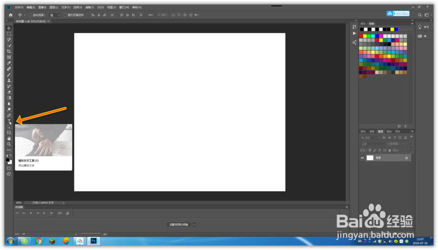Open the 窗口(W) menu
The height and width of the screenshot is (250, 438).
click(x=124, y=7)
